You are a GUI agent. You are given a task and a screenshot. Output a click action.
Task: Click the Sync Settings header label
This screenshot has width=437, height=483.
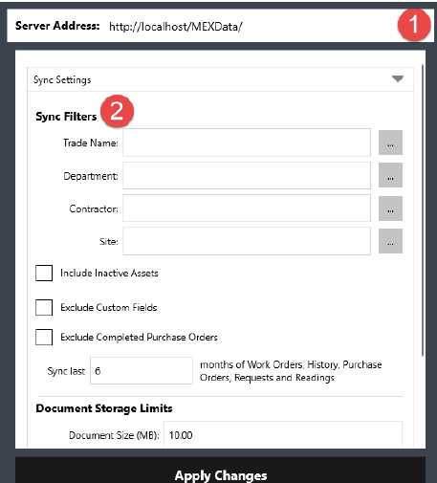tap(62, 79)
